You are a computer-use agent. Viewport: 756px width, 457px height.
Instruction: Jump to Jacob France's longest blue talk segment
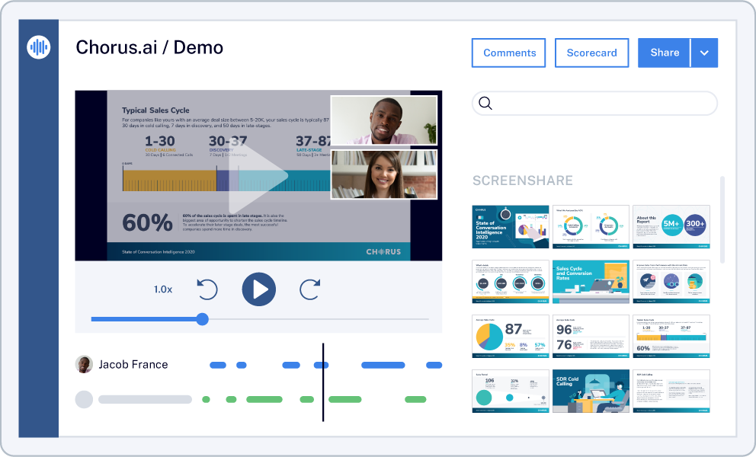(x=383, y=365)
